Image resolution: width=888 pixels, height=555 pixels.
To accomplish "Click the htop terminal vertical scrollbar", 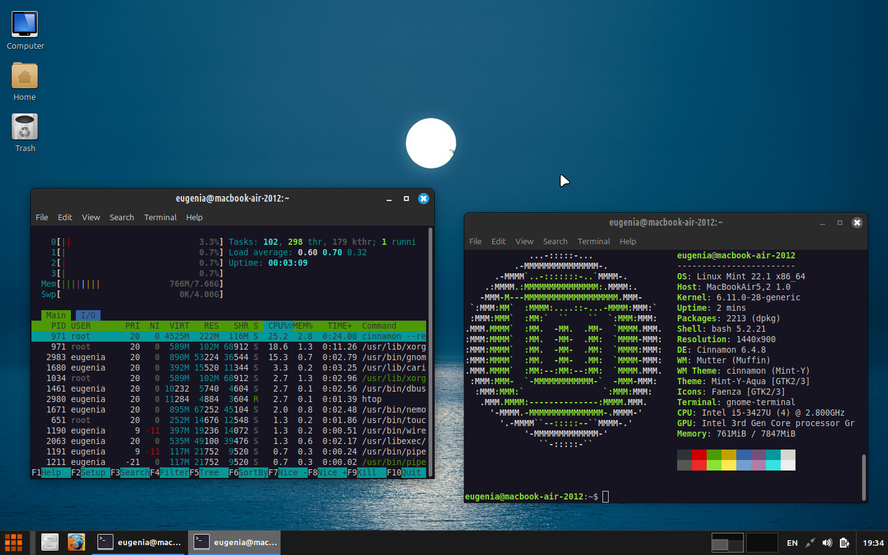I will tap(430, 351).
